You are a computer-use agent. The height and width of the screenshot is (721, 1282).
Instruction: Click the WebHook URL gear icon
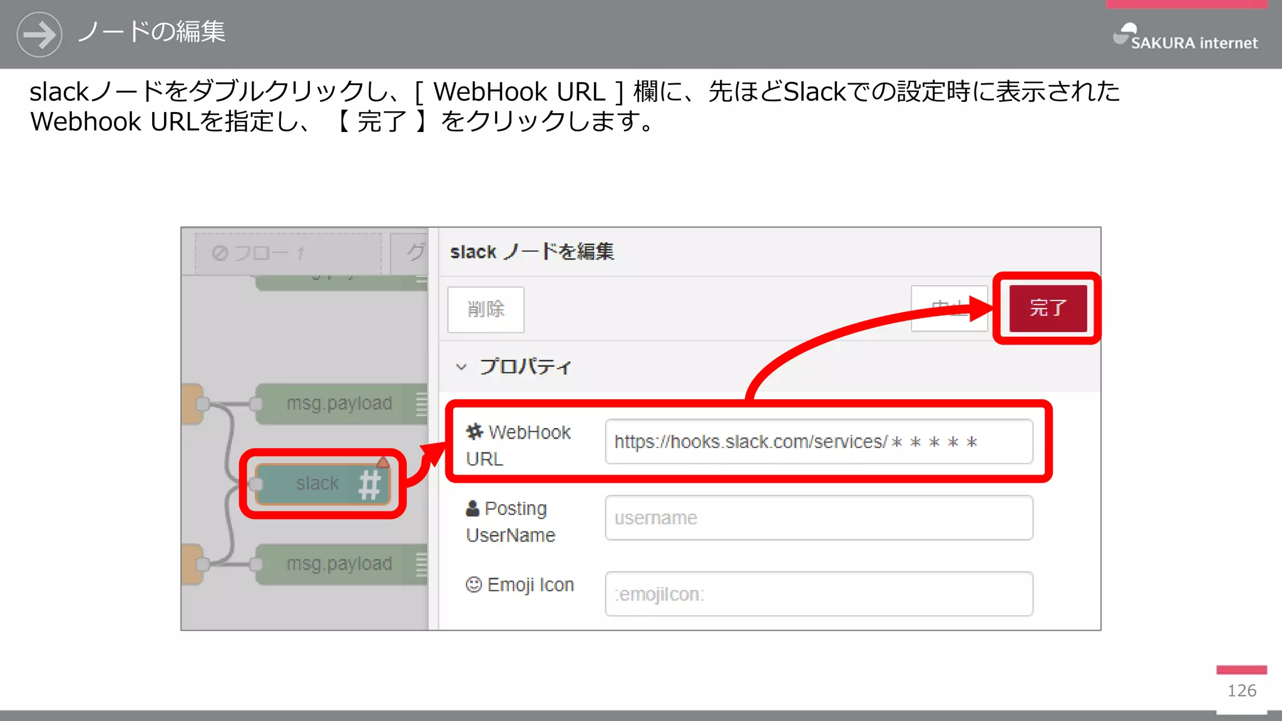click(474, 432)
